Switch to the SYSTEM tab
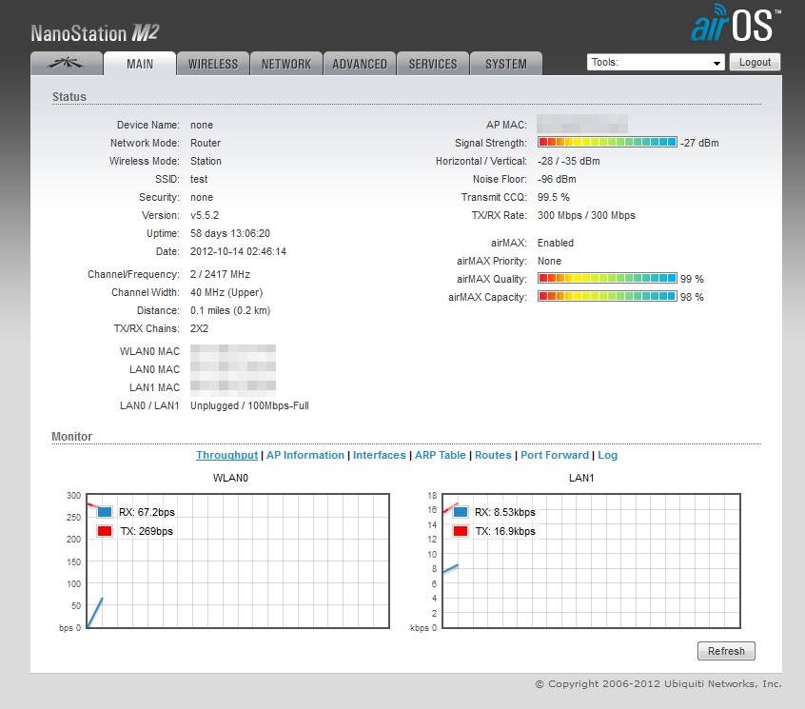Image resolution: width=805 pixels, height=709 pixels. (506, 64)
